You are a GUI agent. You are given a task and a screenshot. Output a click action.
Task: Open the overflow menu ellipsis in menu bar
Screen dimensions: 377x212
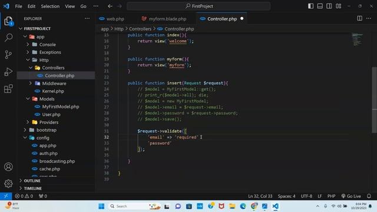[x=95, y=6]
